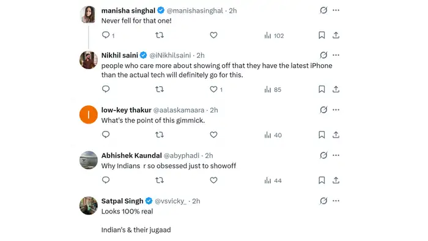Open more menu on manisha singhal's tweet

pyautogui.click(x=336, y=10)
